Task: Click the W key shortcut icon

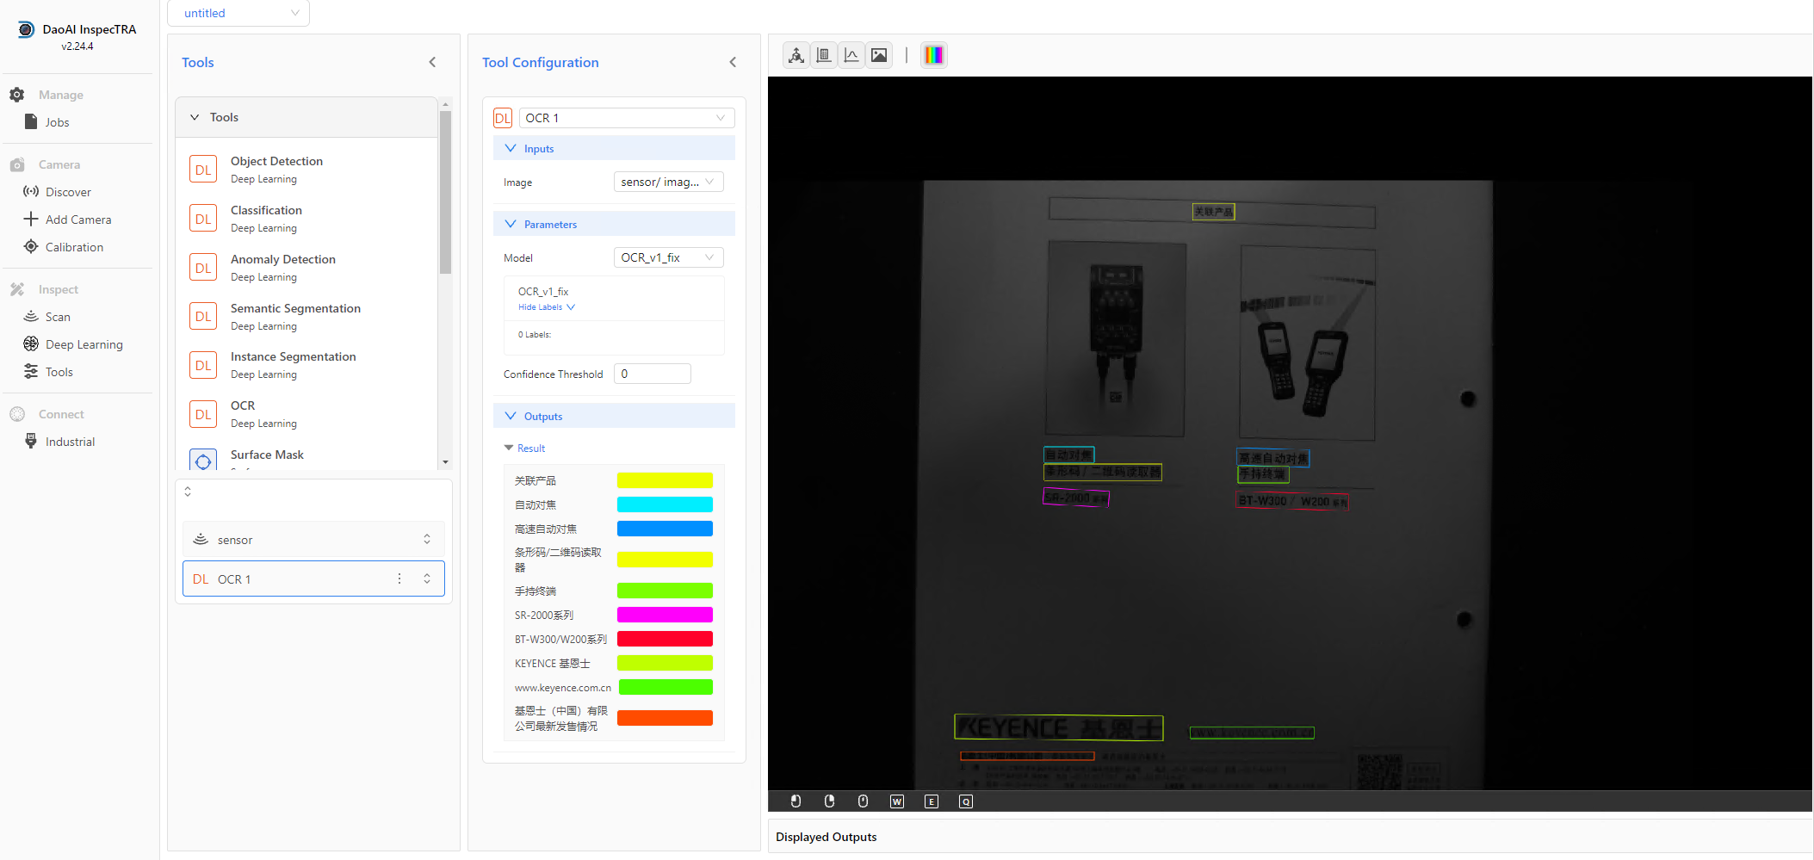Action: (x=897, y=801)
